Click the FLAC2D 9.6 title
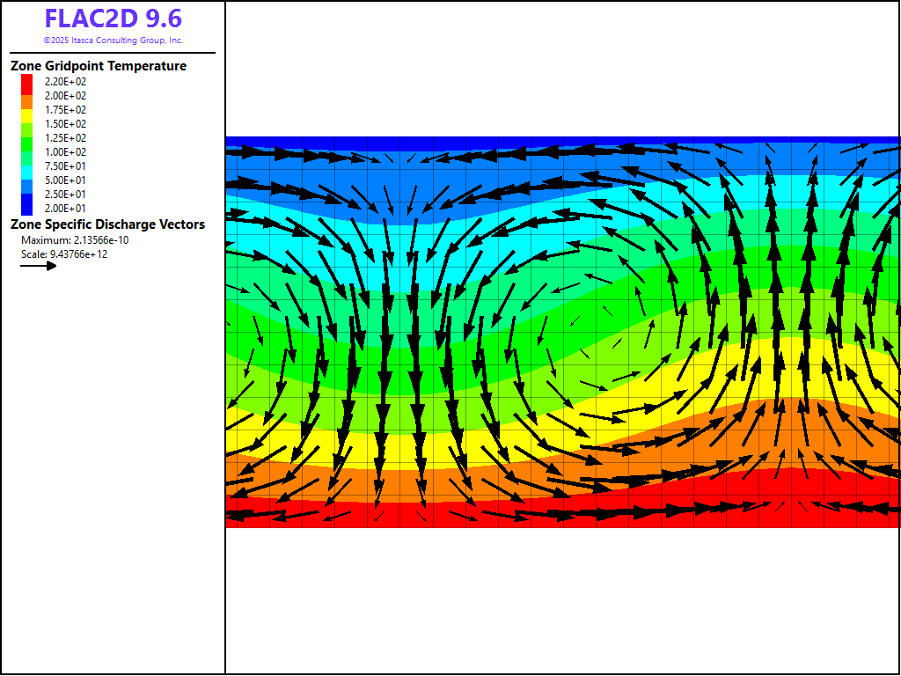901x676 pixels. click(113, 19)
